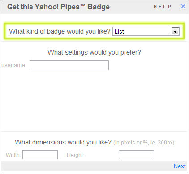
Task: Focus the Height input box
Action: tap(136, 155)
